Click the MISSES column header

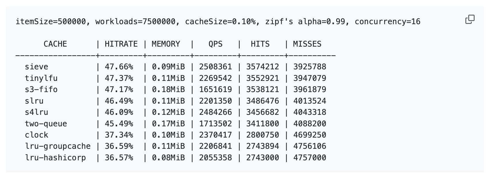[x=307, y=44]
